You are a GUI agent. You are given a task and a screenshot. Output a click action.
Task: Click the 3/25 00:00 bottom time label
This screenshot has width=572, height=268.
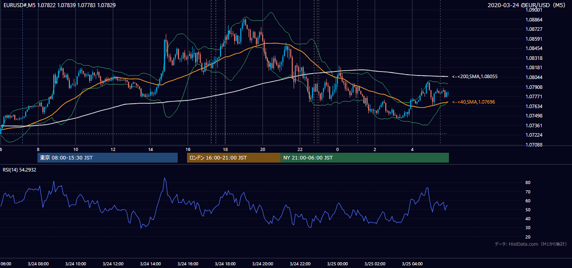pyautogui.click(x=337, y=264)
